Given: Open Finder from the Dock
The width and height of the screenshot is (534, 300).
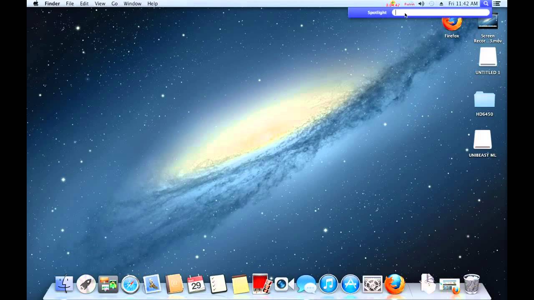Looking at the screenshot, I should point(64,285).
